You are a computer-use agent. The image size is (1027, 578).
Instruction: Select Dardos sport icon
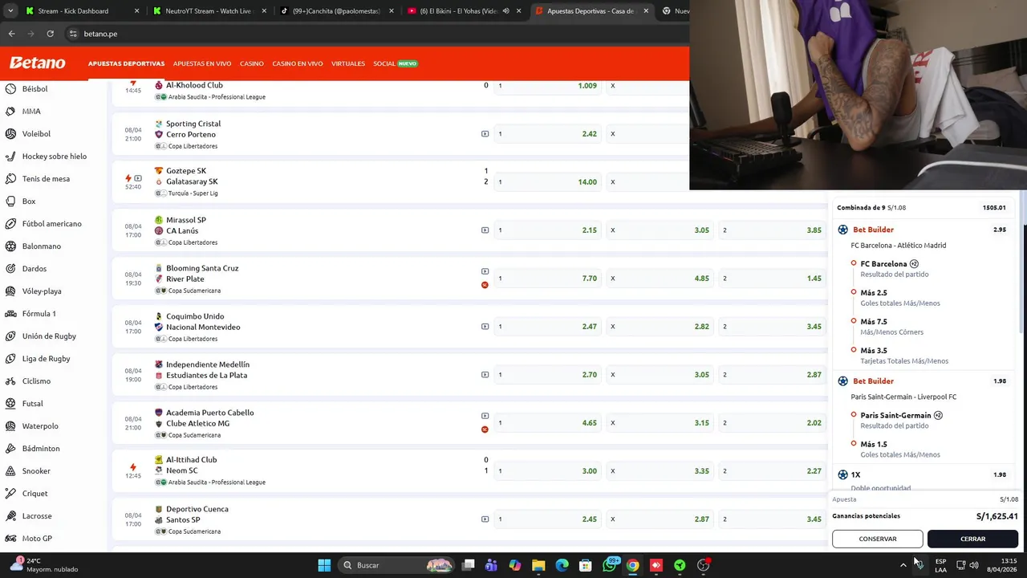pos(10,269)
